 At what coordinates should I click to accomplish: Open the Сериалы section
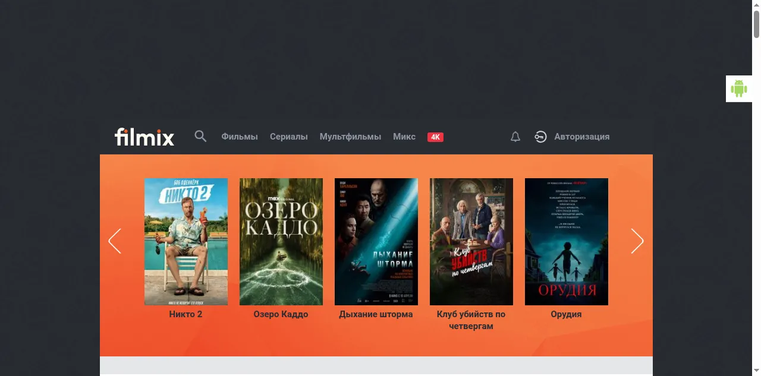tap(289, 137)
